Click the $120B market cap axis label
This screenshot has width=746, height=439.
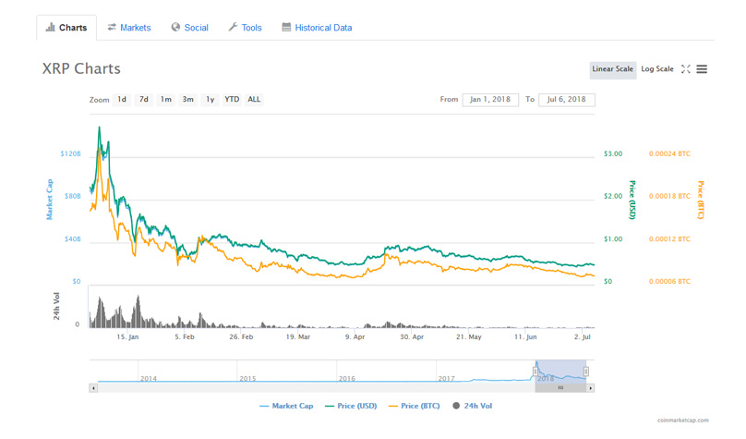[x=70, y=153]
